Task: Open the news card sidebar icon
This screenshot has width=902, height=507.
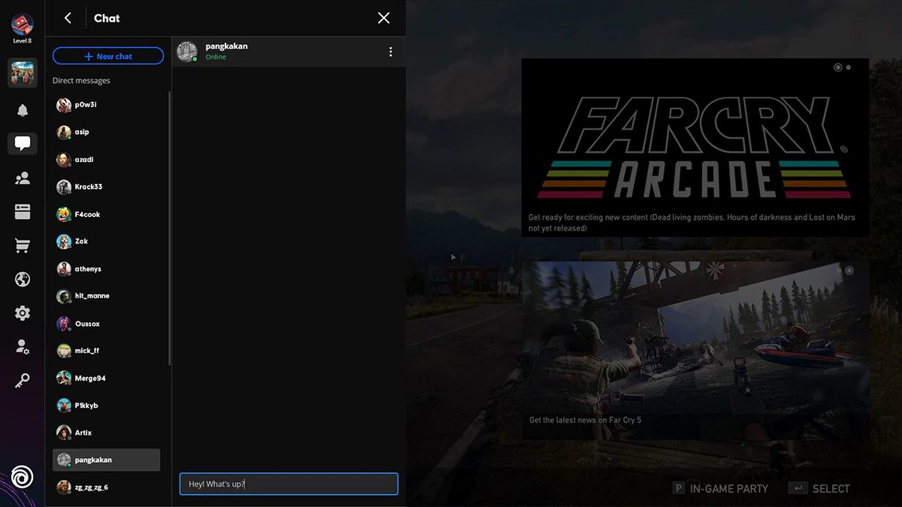Action: [x=23, y=212]
